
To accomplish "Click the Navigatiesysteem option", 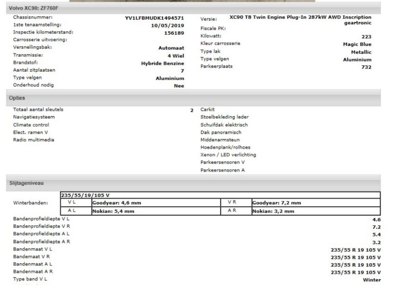I will coord(34,117).
